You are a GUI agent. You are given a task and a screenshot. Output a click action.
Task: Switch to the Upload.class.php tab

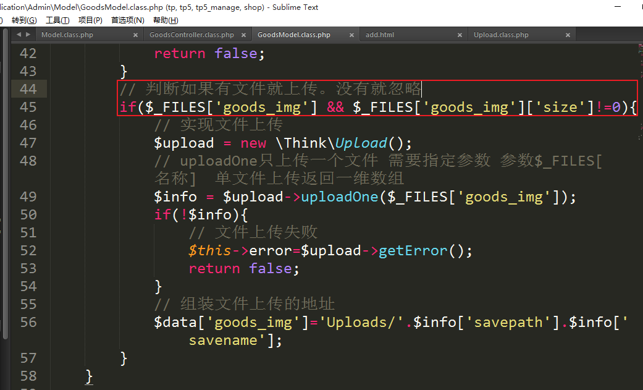(501, 35)
